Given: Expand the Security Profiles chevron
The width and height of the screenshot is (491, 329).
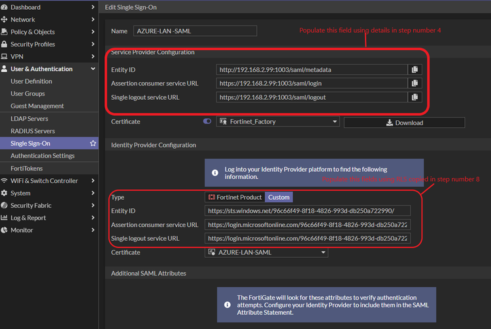Looking at the screenshot, I should [x=93, y=44].
